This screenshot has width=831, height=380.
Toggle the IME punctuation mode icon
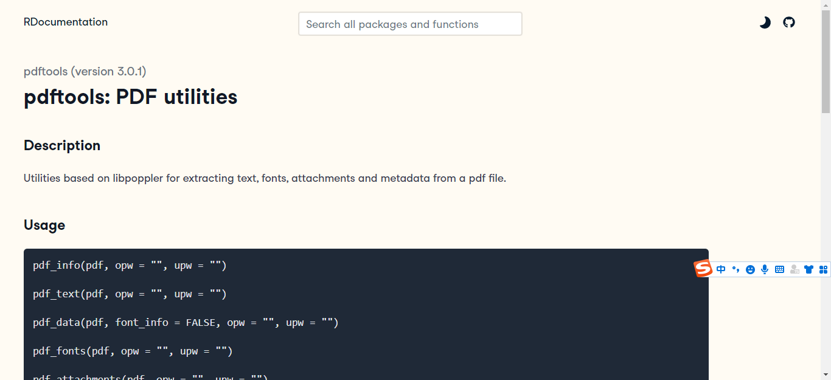point(735,269)
